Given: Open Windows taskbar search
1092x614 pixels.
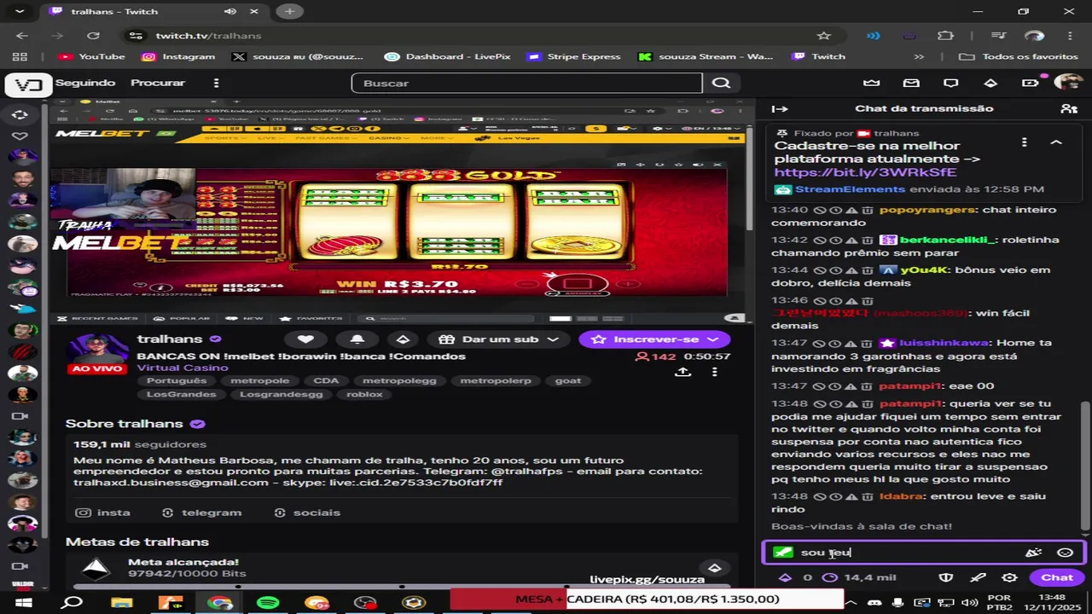Looking at the screenshot, I should tap(73, 602).
